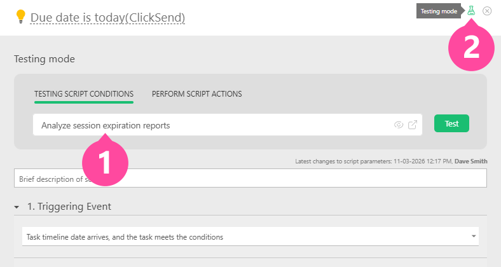Viewport: 501px width, 267px height.
Task: Click the dark Testing mode tooltip label
Action: pyautogui.click(x=440, y=11)
